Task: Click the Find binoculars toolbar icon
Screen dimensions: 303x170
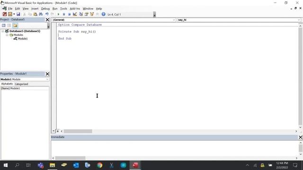Action: (41, 14)
